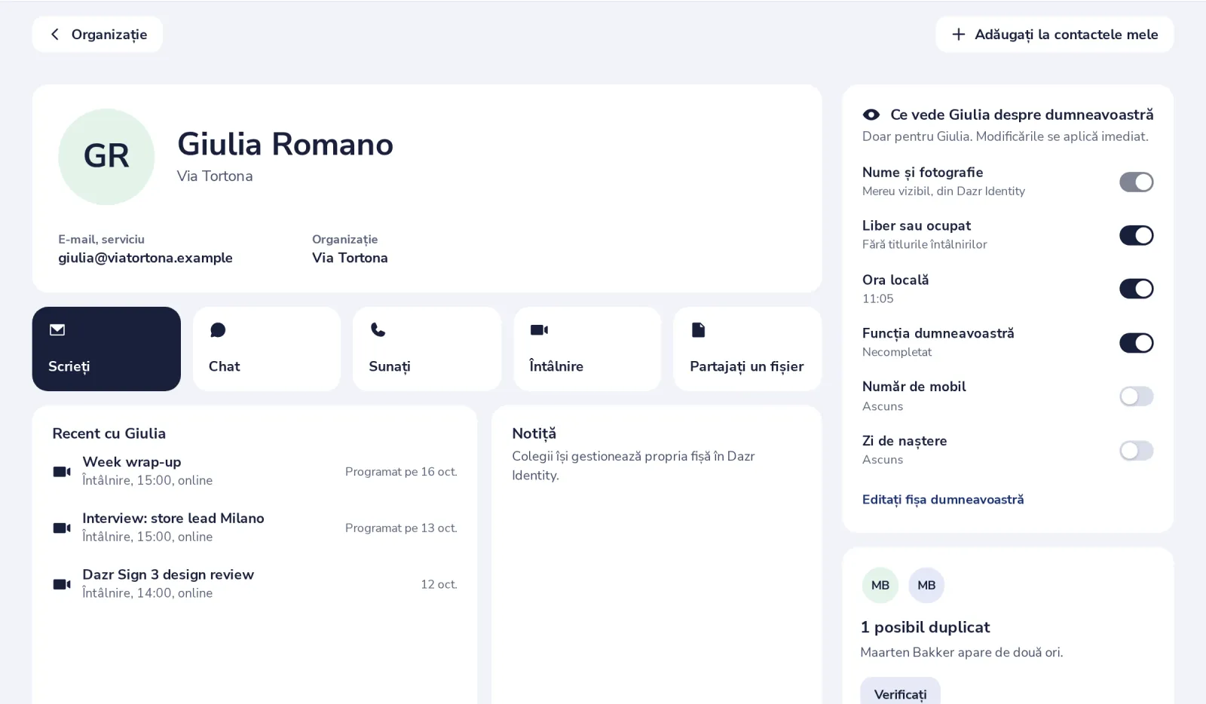Enable the Număr de mobil switch
This screenshot has width=1206, height=704.
[x=1136, y=396]
